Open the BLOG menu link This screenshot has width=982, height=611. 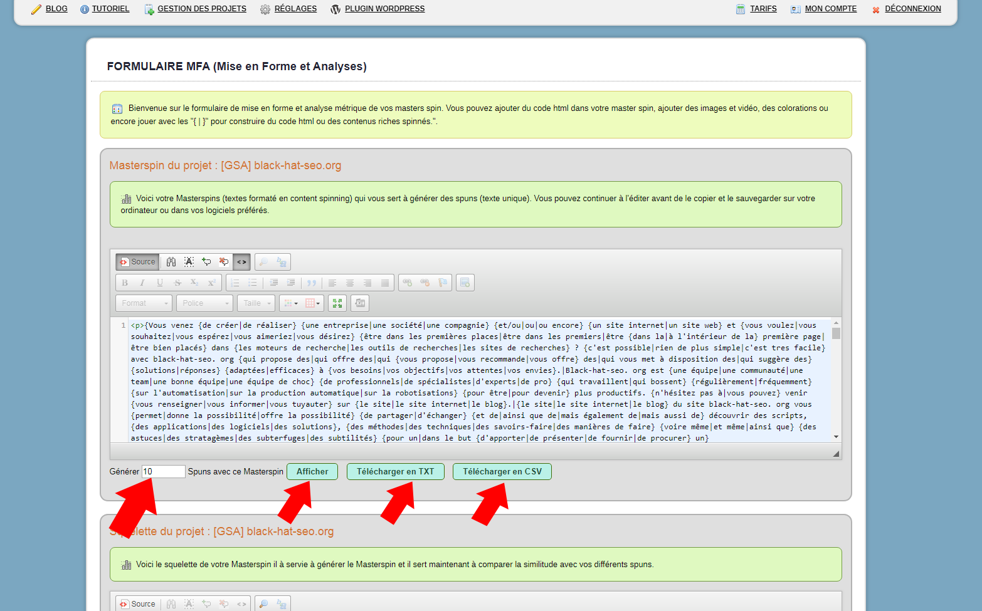click(x=56, y=9)
